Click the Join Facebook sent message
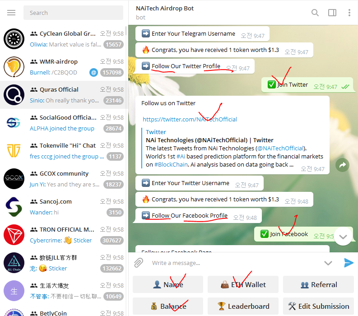This screenshot has height=316, width=358. pos(304,234)
